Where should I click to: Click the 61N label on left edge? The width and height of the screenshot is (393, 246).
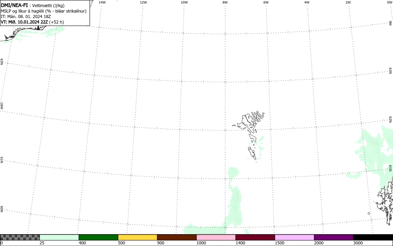tap(2, 160)
